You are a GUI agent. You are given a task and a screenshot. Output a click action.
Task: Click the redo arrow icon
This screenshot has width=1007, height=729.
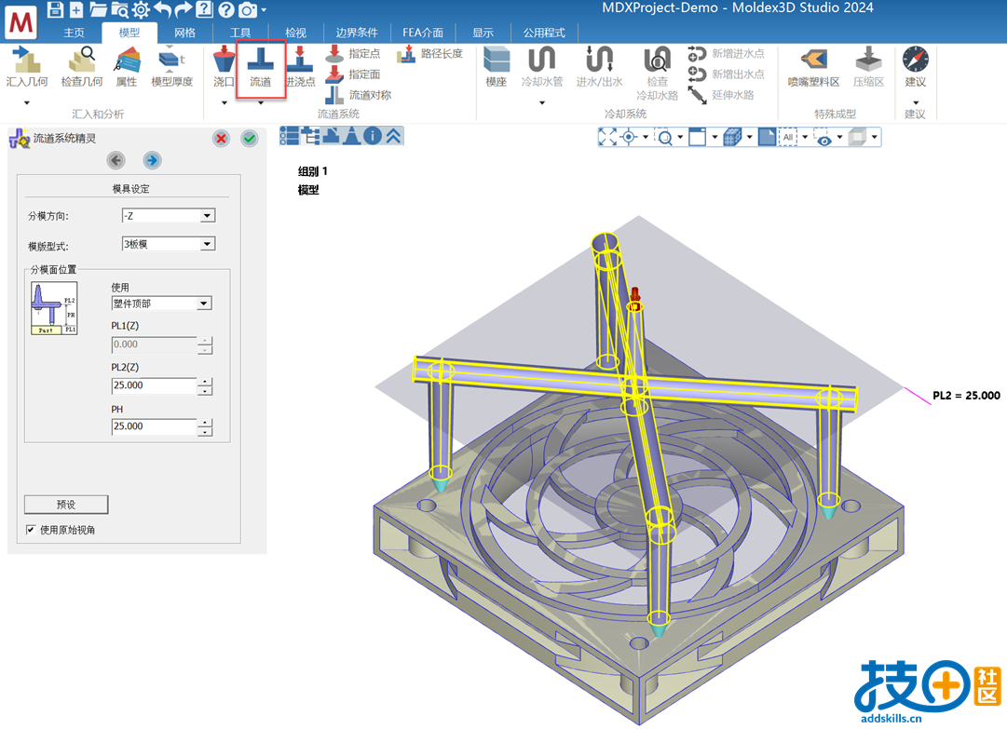(184, 9)
